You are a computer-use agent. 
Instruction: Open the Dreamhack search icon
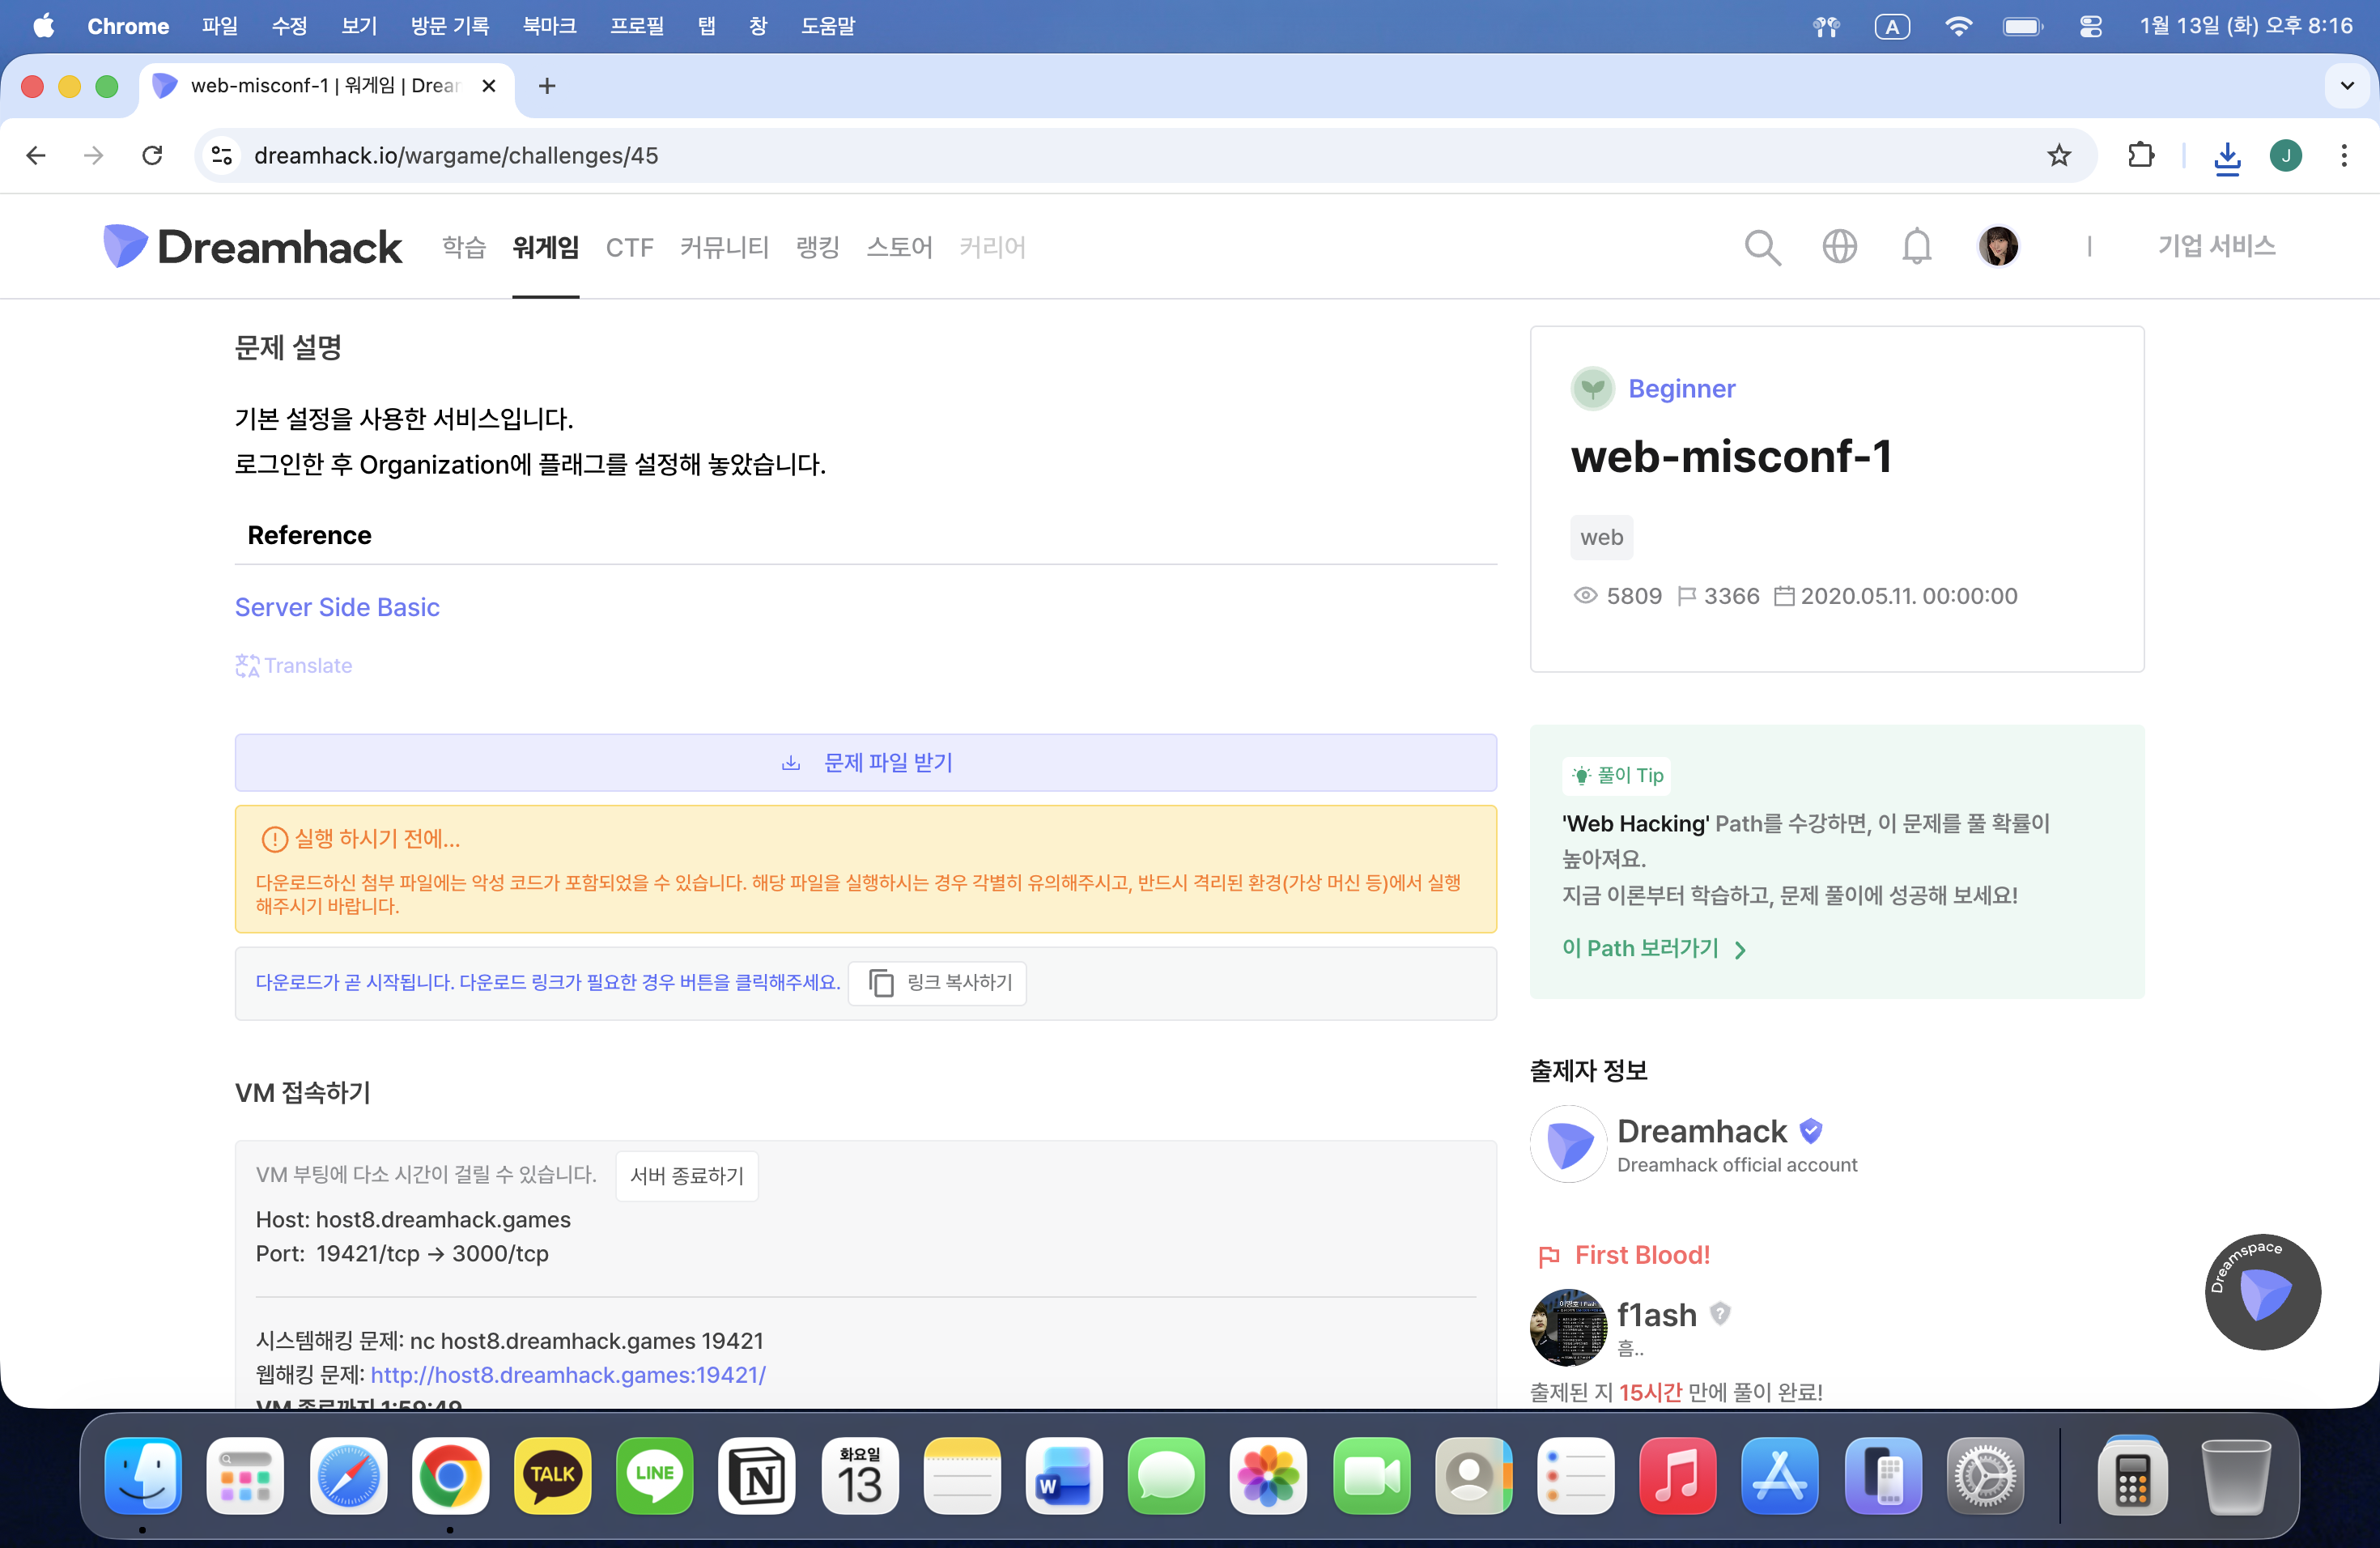(x=1762, y=247)
